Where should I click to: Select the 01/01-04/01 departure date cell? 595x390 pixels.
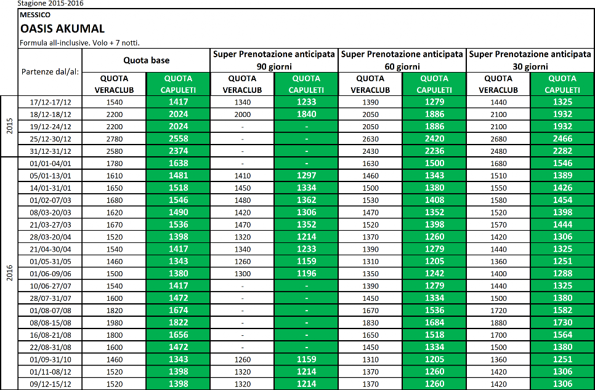[x=50, y=164]
